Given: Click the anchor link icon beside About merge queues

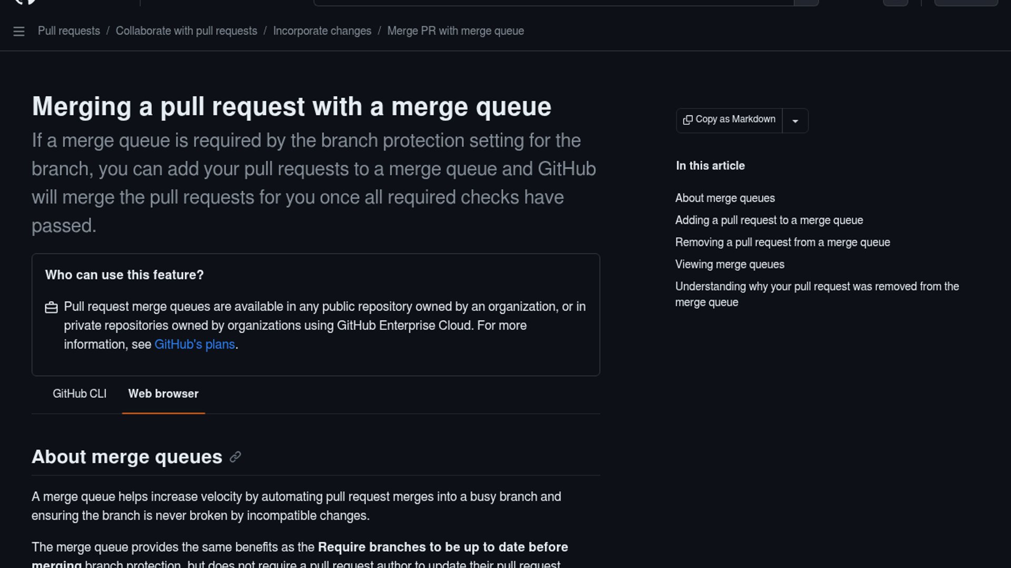Looking at the screenshot, I should (236, 457).
